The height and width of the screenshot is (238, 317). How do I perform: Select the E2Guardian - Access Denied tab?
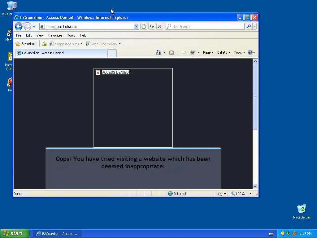(61, 53)
